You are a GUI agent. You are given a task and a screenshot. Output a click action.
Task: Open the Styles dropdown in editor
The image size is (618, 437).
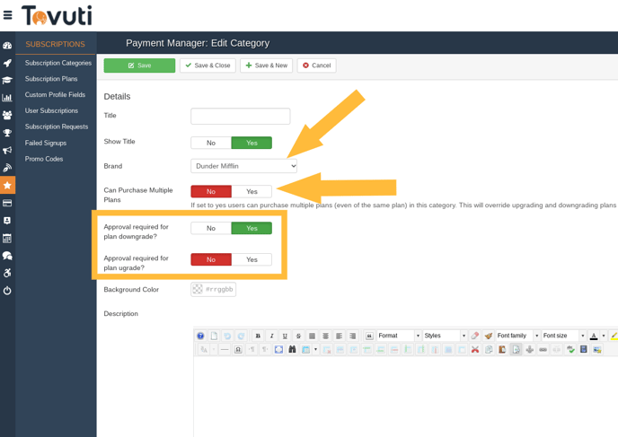pos(445,336)
